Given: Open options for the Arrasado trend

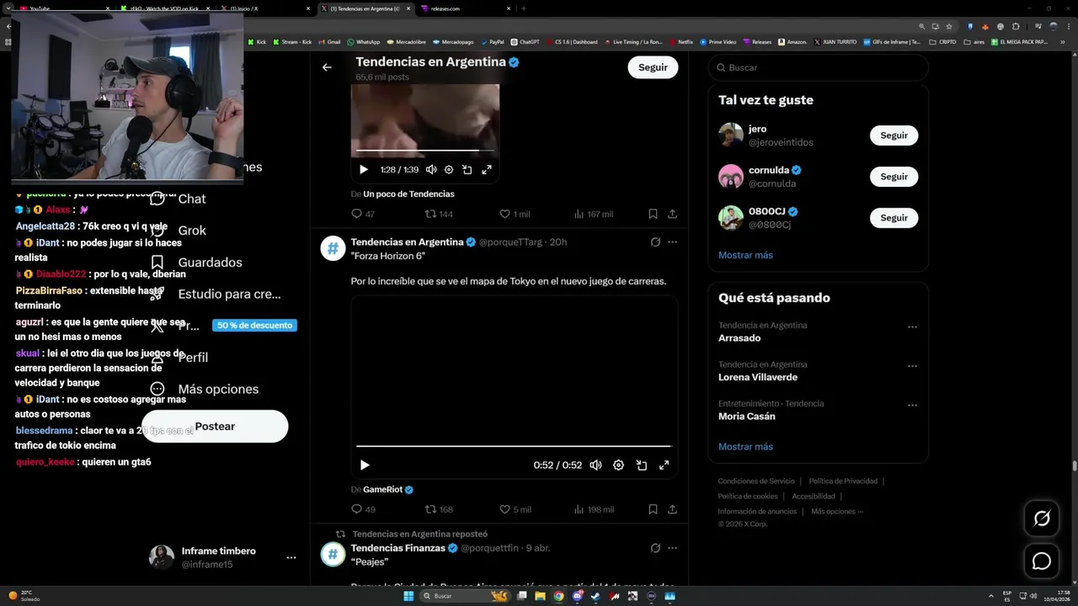Looking at the screenshot, I should (x=912, y=327).
